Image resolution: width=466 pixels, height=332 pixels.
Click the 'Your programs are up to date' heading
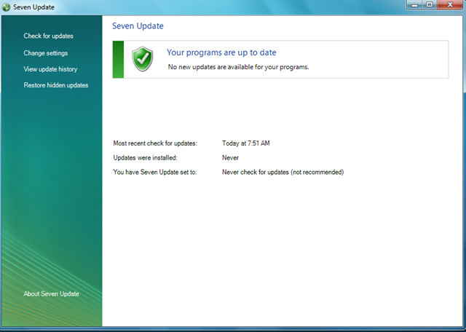point(221,52)
